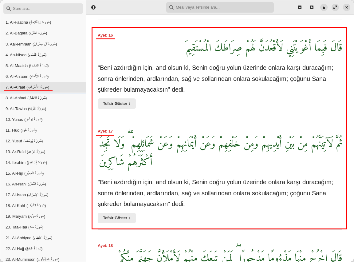Show the tefsir for Ayet 16

pyautogui.click(x=116, y=104)
